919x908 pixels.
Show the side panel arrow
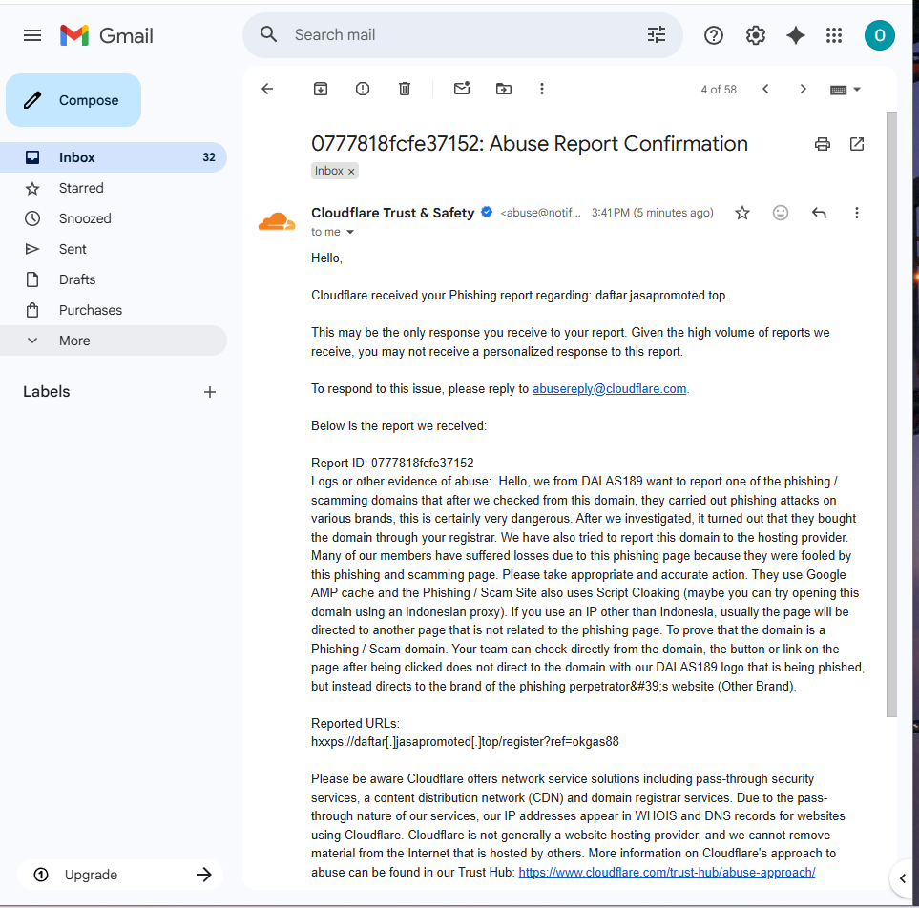pyautogui.click(x=903, y=878)
